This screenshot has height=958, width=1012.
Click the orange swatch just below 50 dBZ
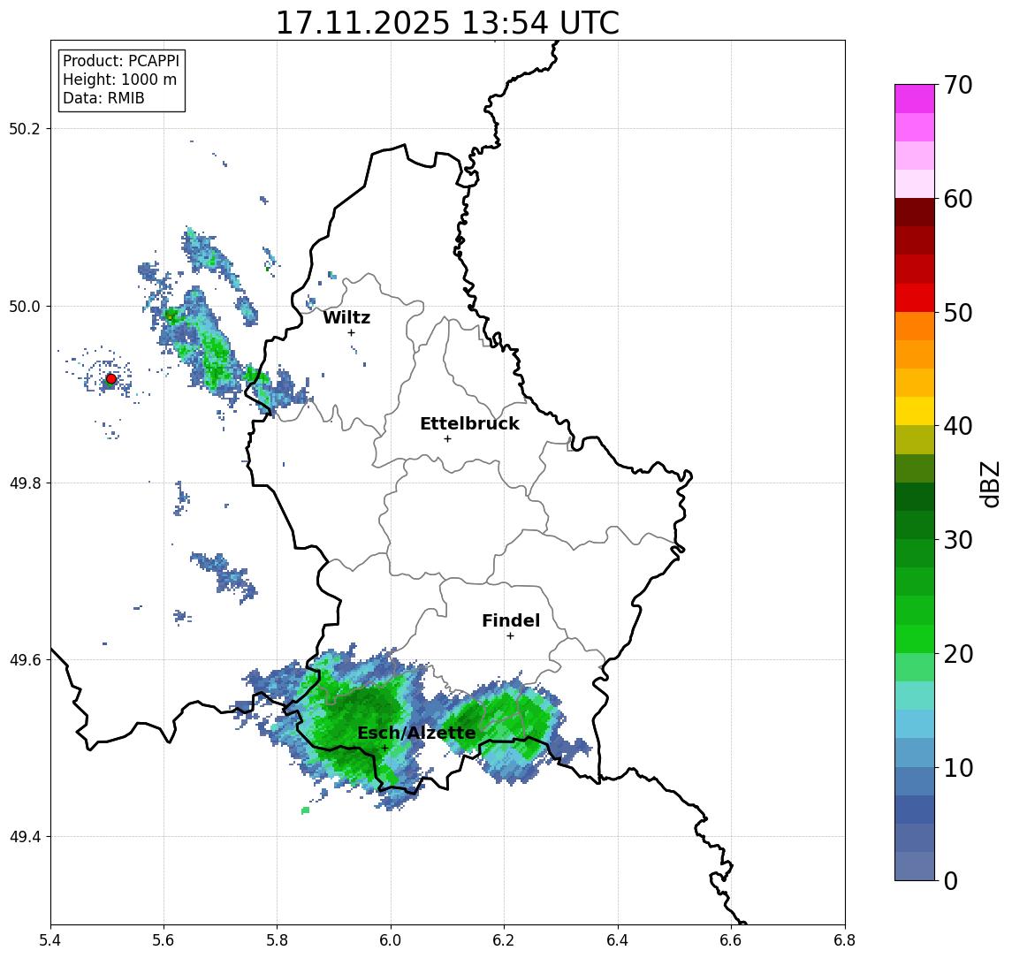pos(915,326)
